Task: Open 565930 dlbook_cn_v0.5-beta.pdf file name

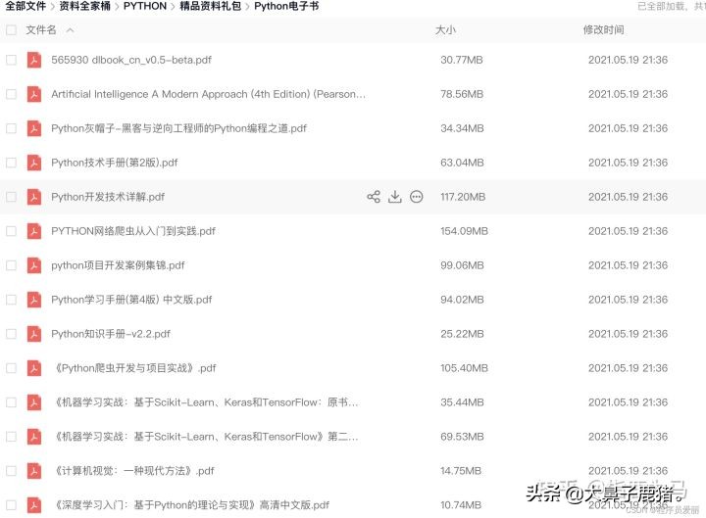Action: pos(131,60)
